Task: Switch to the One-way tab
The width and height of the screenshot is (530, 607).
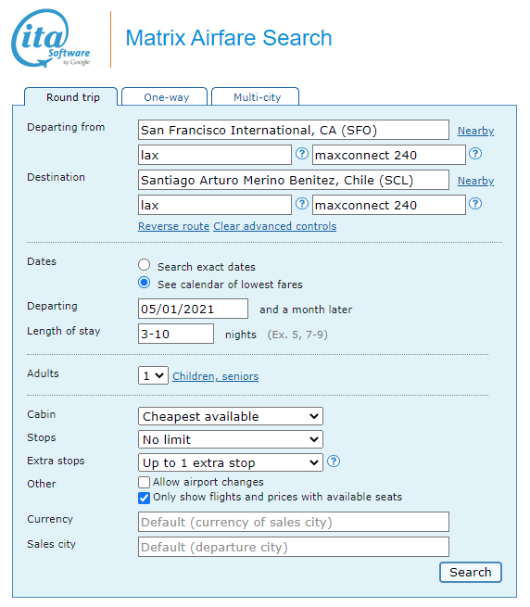Action: point(165,96)
